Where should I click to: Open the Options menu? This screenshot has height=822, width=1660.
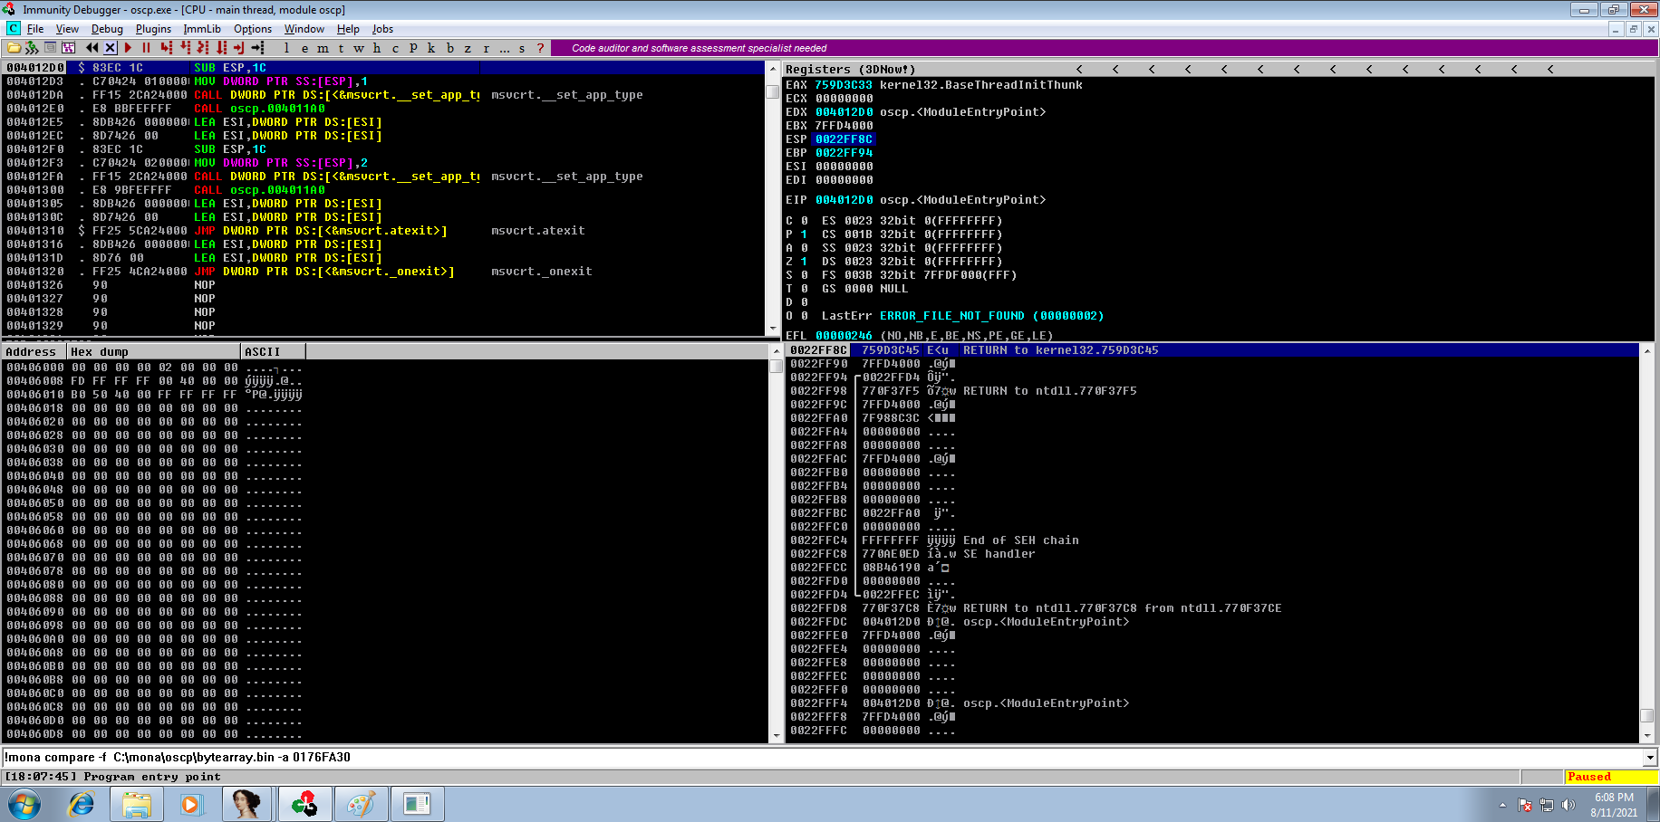coord(253,29)
